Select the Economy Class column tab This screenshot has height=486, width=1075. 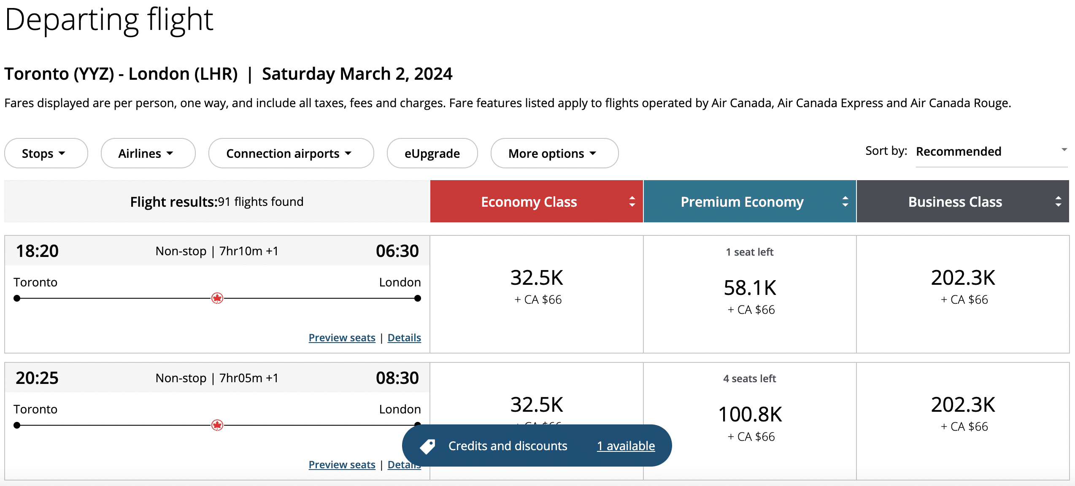pyautogui.click(x=529, y=202)
